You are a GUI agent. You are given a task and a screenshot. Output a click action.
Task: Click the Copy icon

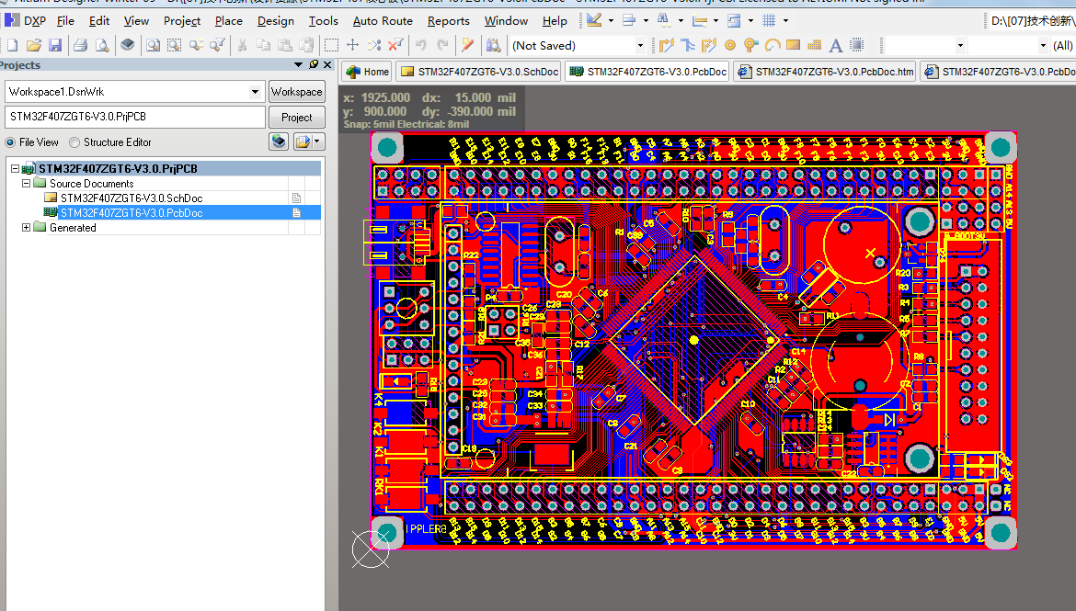click(x=264, y=45)
